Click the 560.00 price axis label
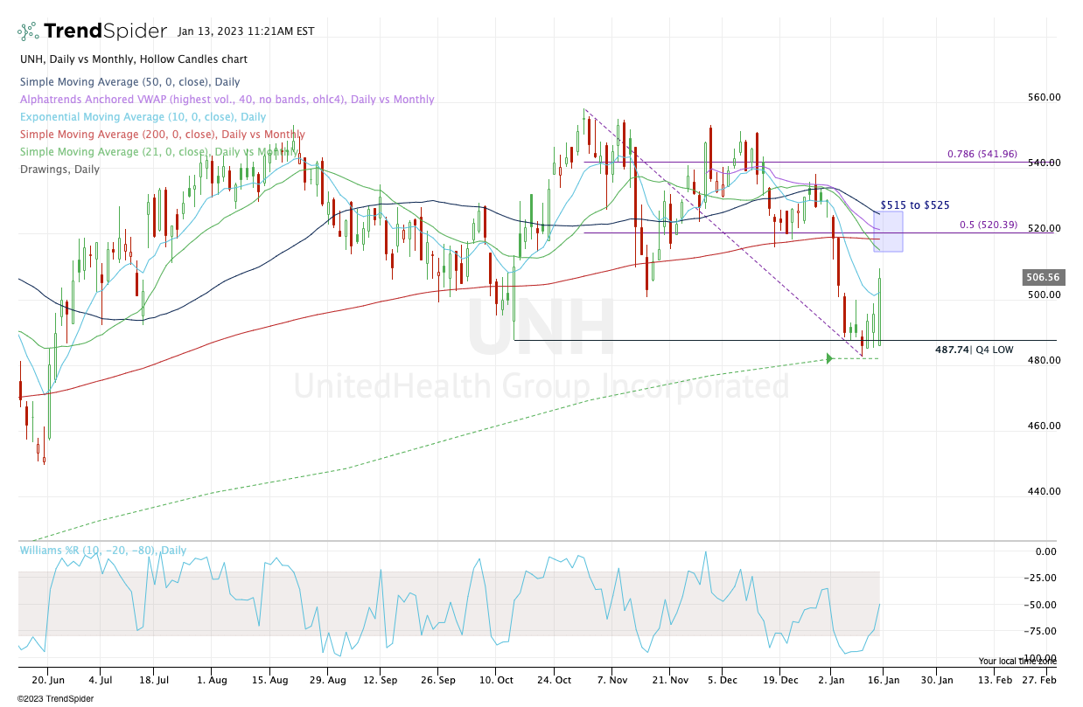Viewport: 1083px width, 707px height. 1044,97
